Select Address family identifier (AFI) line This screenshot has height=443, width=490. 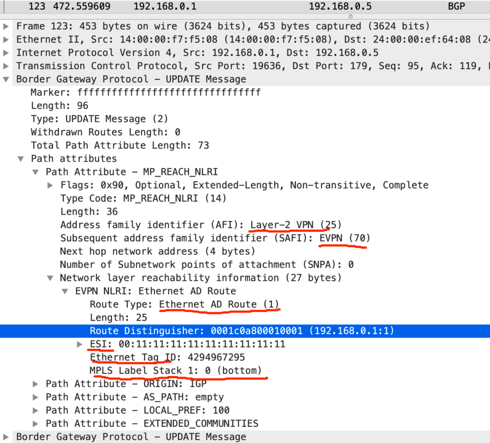(201, 225)
